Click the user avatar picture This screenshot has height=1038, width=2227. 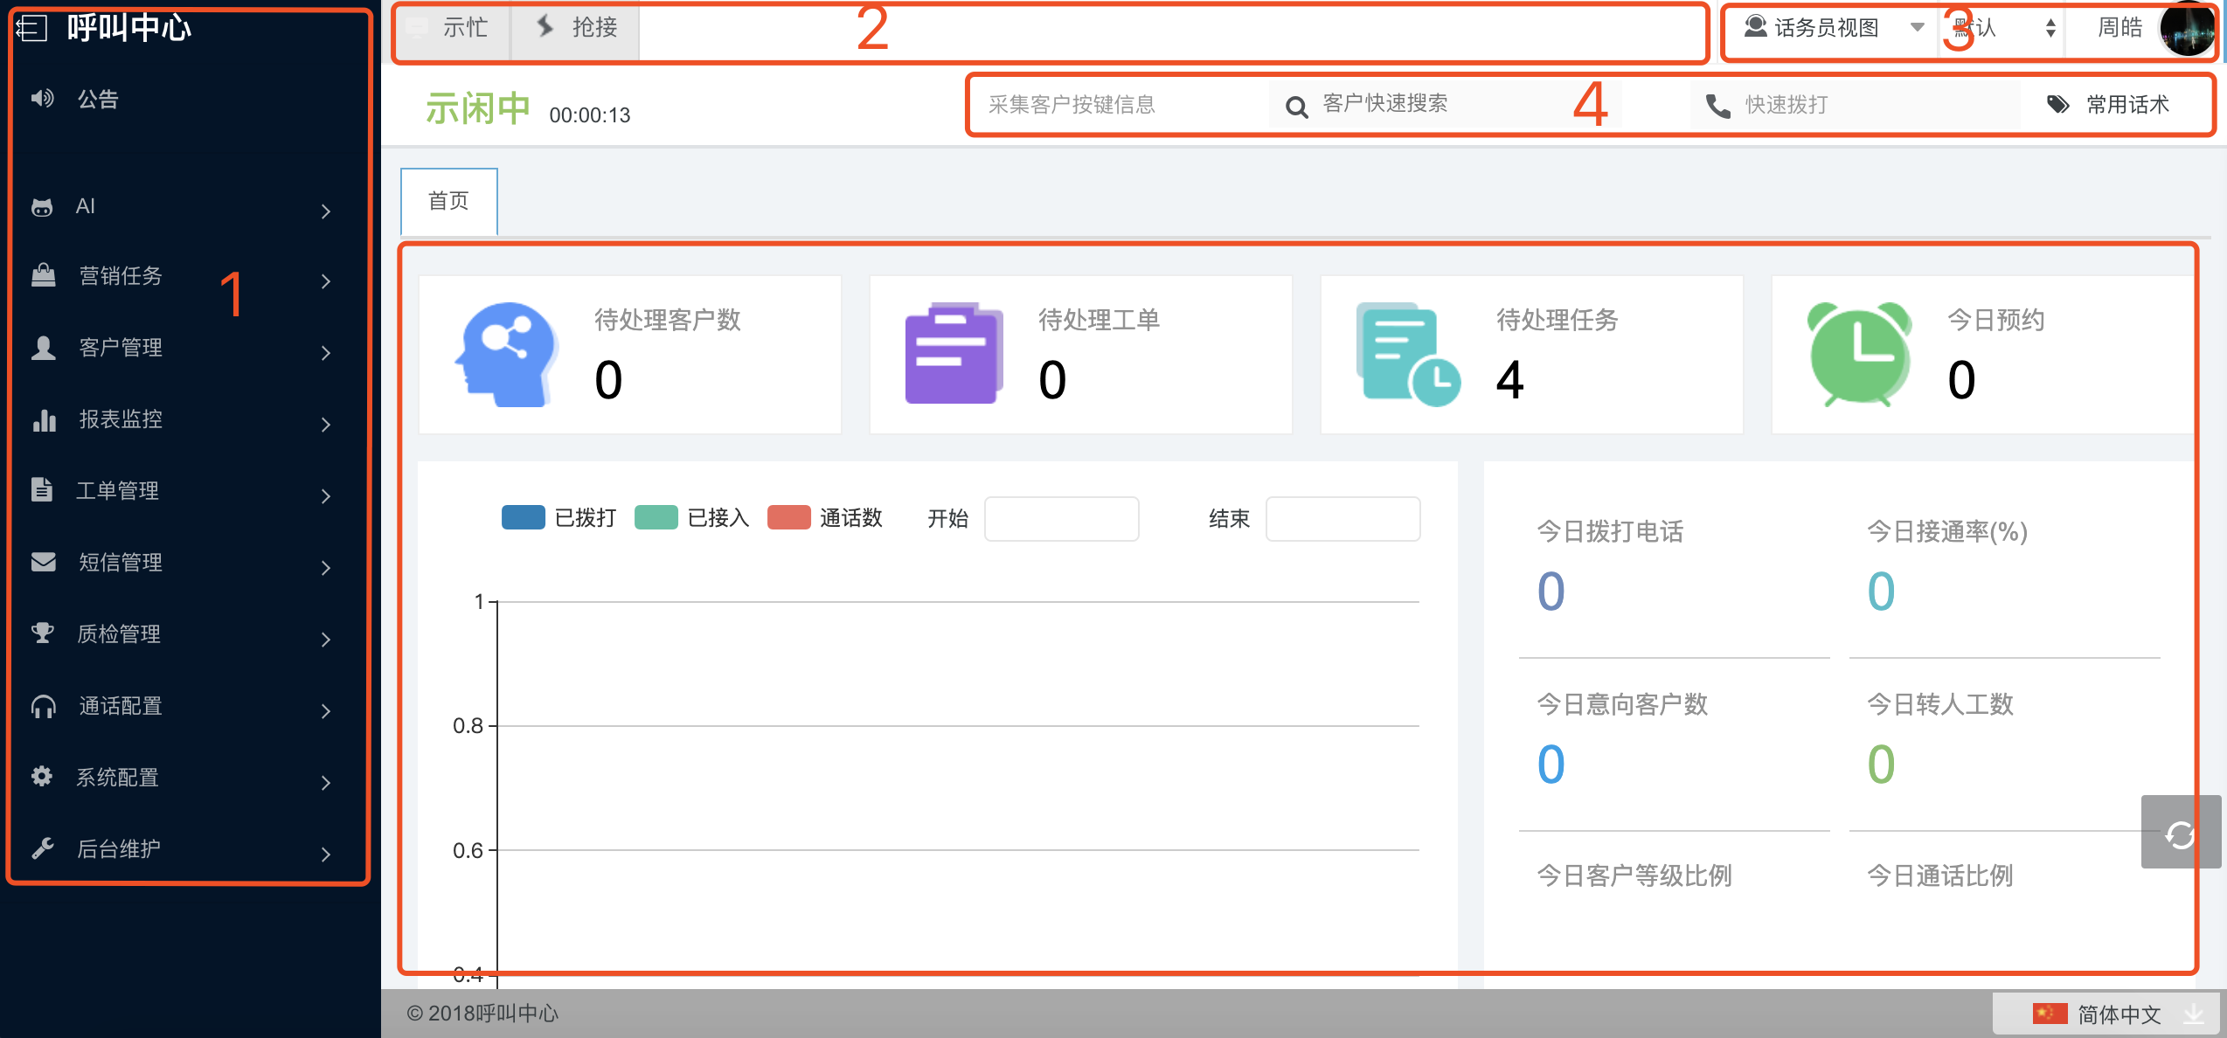[x=2186, y=29]
